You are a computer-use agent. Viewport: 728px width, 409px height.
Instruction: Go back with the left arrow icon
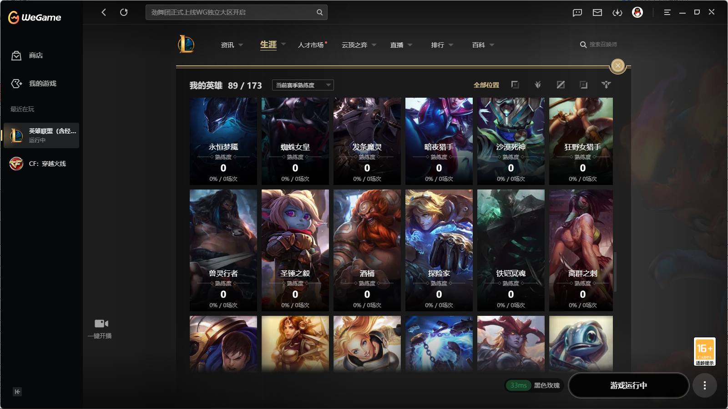(104, 12)
